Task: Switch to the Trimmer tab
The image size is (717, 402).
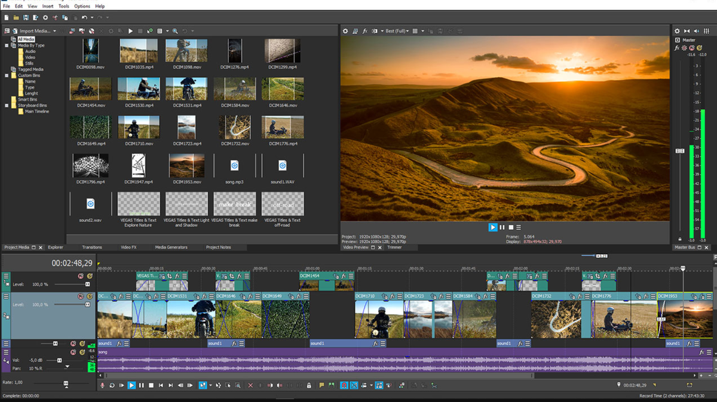Action: pyautogui.click(x=394, y=247)
